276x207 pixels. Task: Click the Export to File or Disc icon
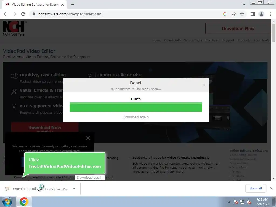pyautogui.click(x=92, y=75)
